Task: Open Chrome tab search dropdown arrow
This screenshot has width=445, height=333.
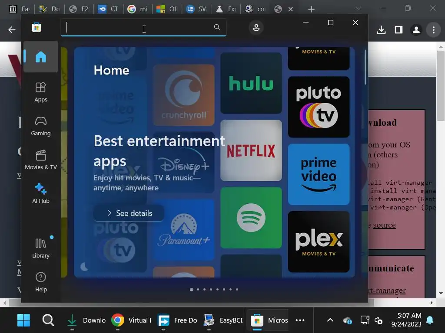Action: [359, 9]
